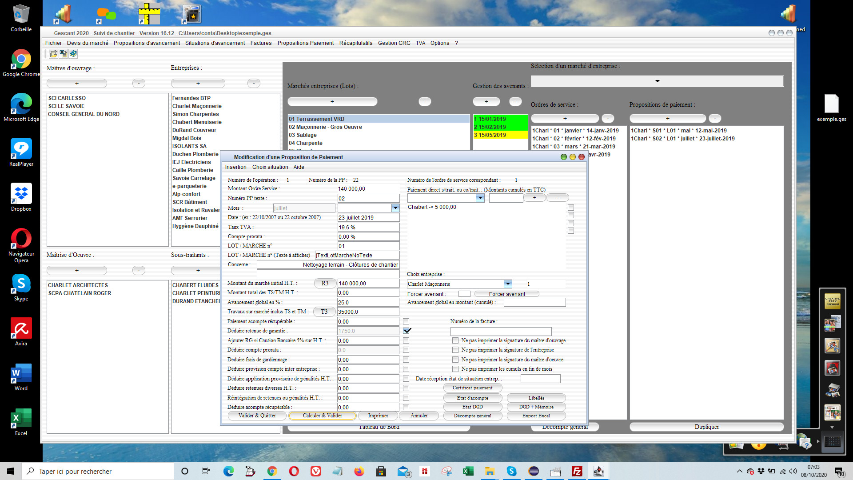Open Google Chrome from the desktop
The image size is (853, 480).
(21, 63)
